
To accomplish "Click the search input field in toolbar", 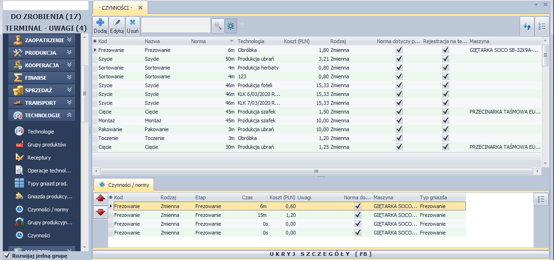I will (175, 25).
